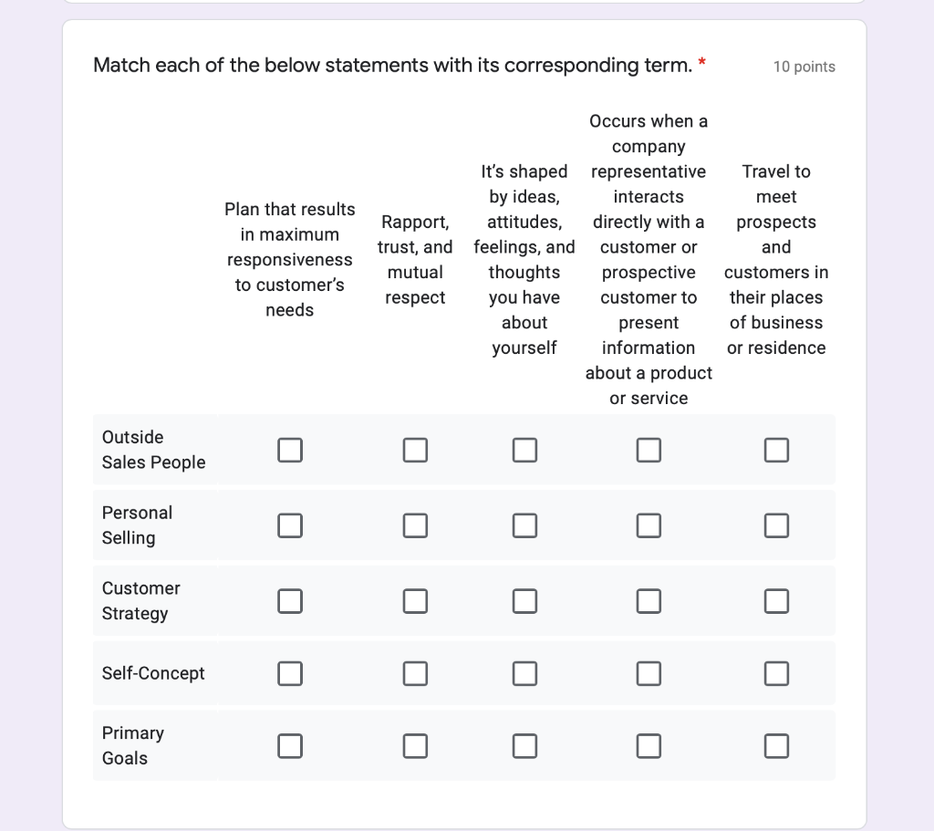Check the "Occurs when a company representative interacts" box for Personal Selling
The width and height of the screenshot is (934, 831).
[649, 525]
